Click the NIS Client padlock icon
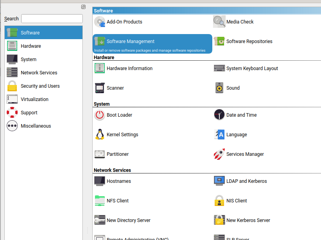Viewport: 321px width, 240px height. tap(219, 200)
